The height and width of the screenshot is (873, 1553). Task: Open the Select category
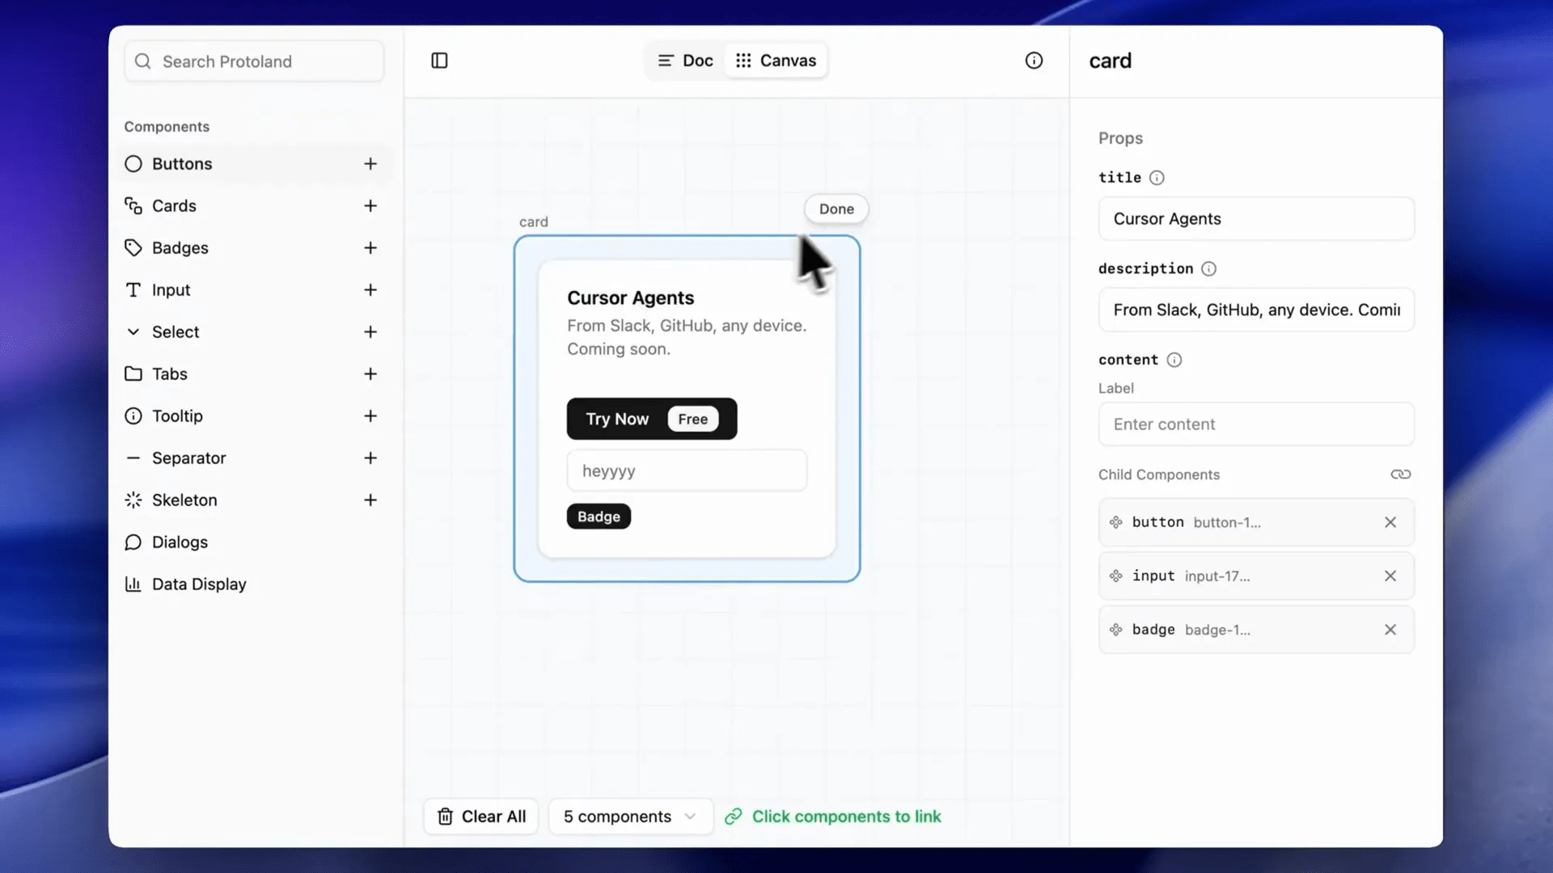tap(253, 332)
